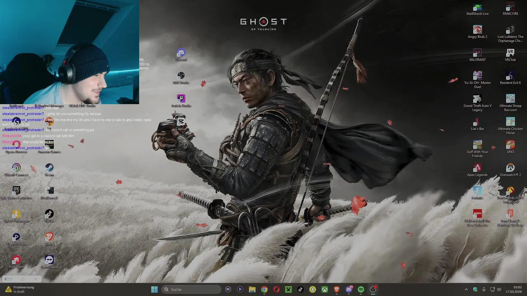The width and height of the screenshot is (527, 296).
Task: Select chat line 'yooo get in a discord call with him'
Action: click(x=49, y=136)
